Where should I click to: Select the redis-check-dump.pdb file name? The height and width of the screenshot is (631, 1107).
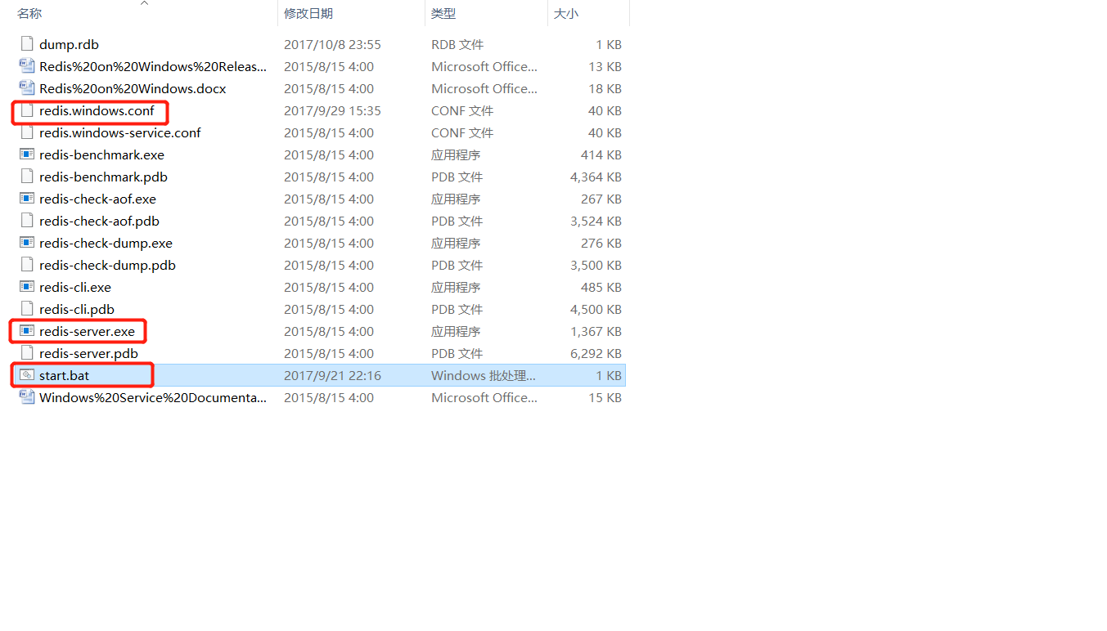(107, 265)
